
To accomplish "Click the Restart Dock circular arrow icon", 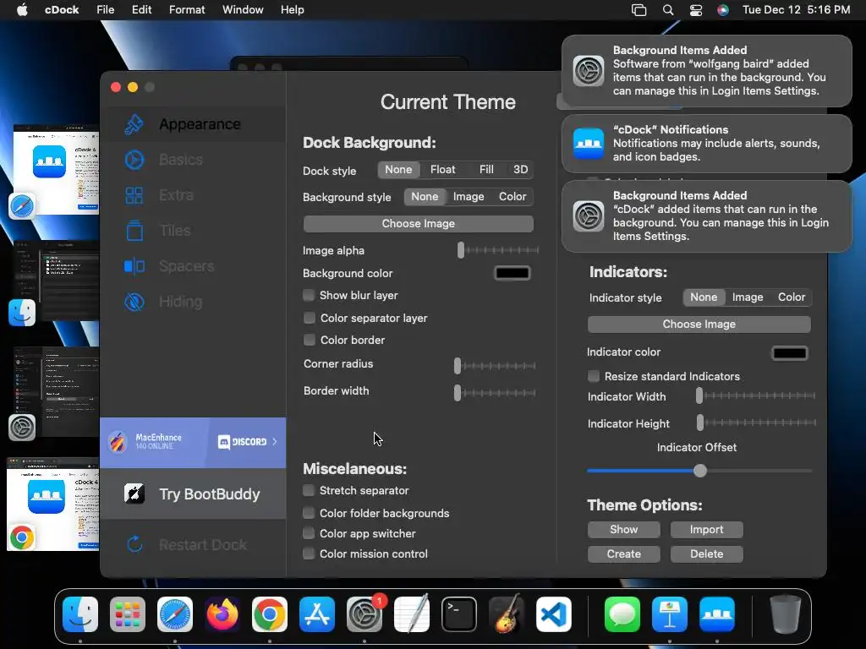I will click(x=134, y=545).
